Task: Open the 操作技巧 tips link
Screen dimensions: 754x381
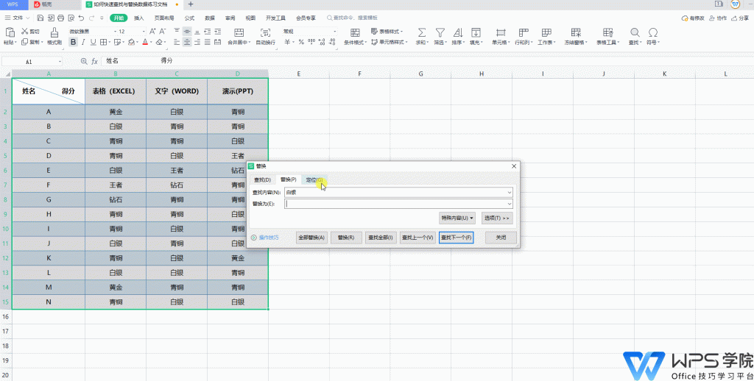Action: [x=269, y=238]
